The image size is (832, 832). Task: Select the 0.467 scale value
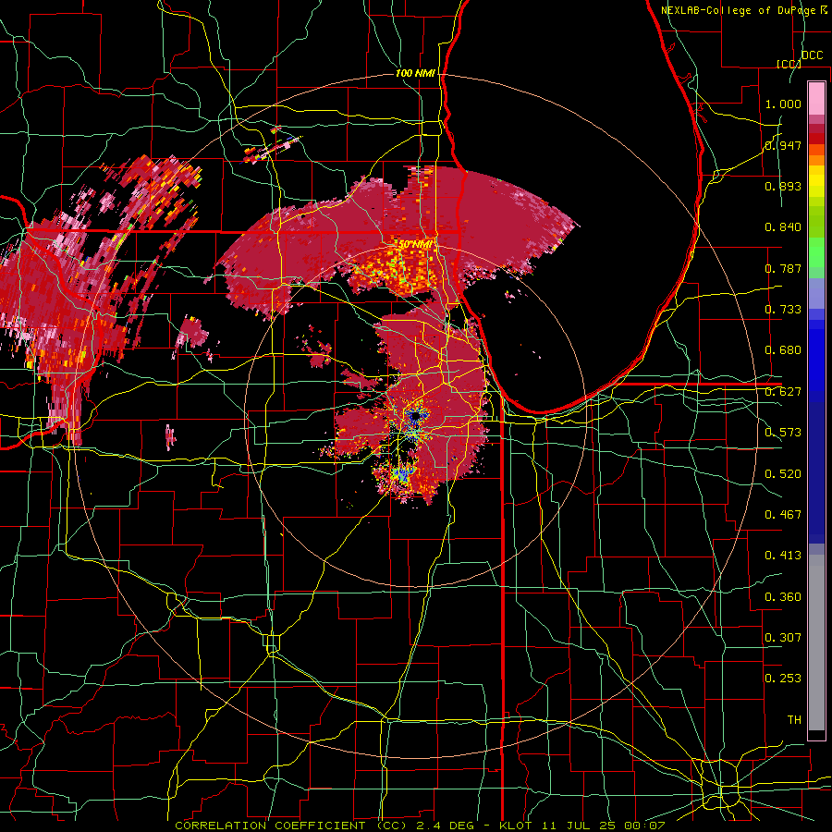[x=783, y=514]
